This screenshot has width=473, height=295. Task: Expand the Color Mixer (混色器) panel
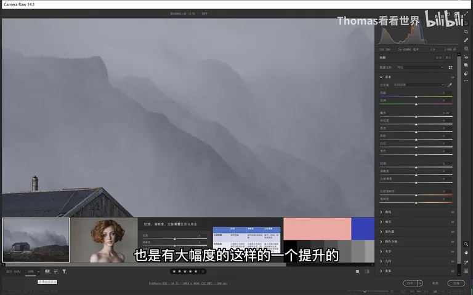[x=381, y=232]
